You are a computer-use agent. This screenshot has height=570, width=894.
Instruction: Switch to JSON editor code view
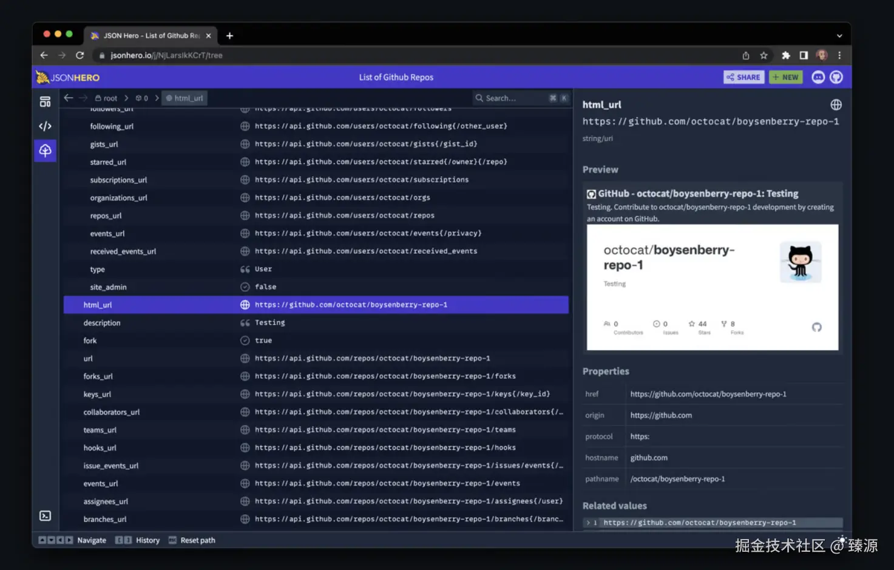[x=46, y=126]
